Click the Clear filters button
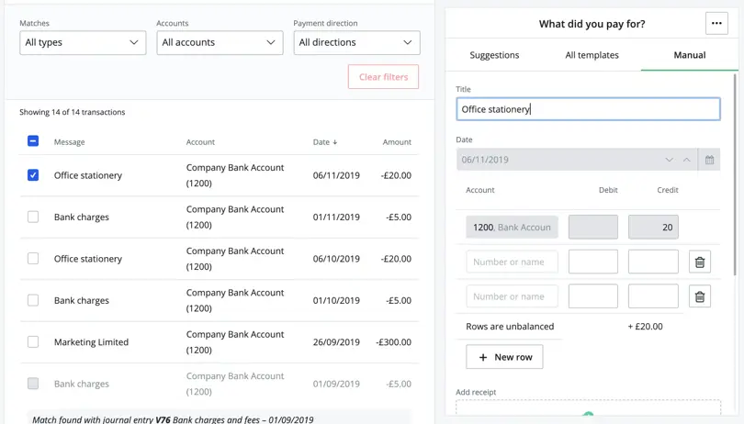 383,77
